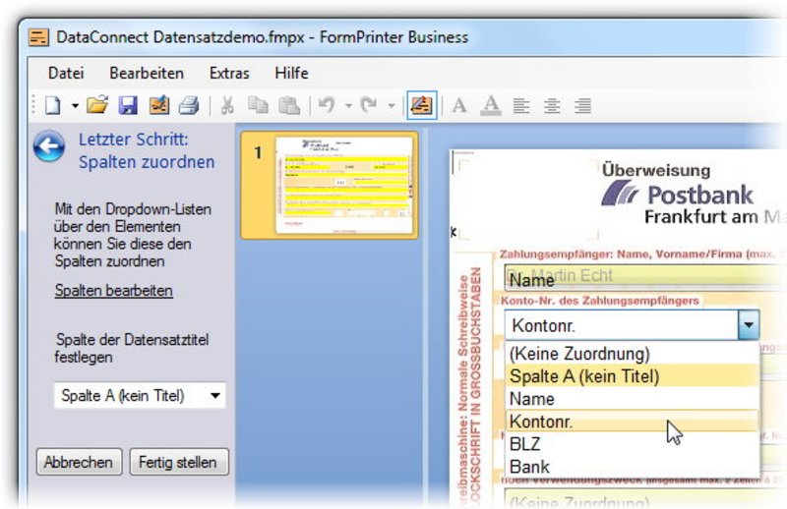Align text right

[x=582, y=106]
